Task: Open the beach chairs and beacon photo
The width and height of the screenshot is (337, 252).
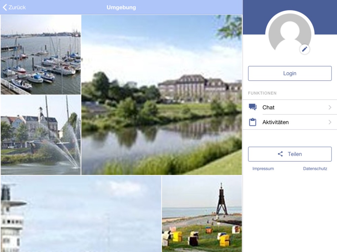Action: point(202,214)
